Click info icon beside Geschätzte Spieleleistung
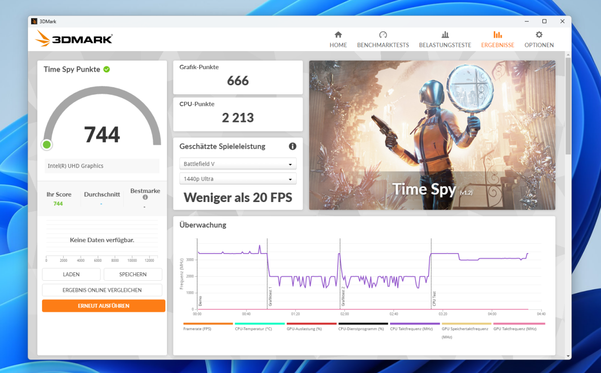Screen dimensions: 601x373 point(292,146)
